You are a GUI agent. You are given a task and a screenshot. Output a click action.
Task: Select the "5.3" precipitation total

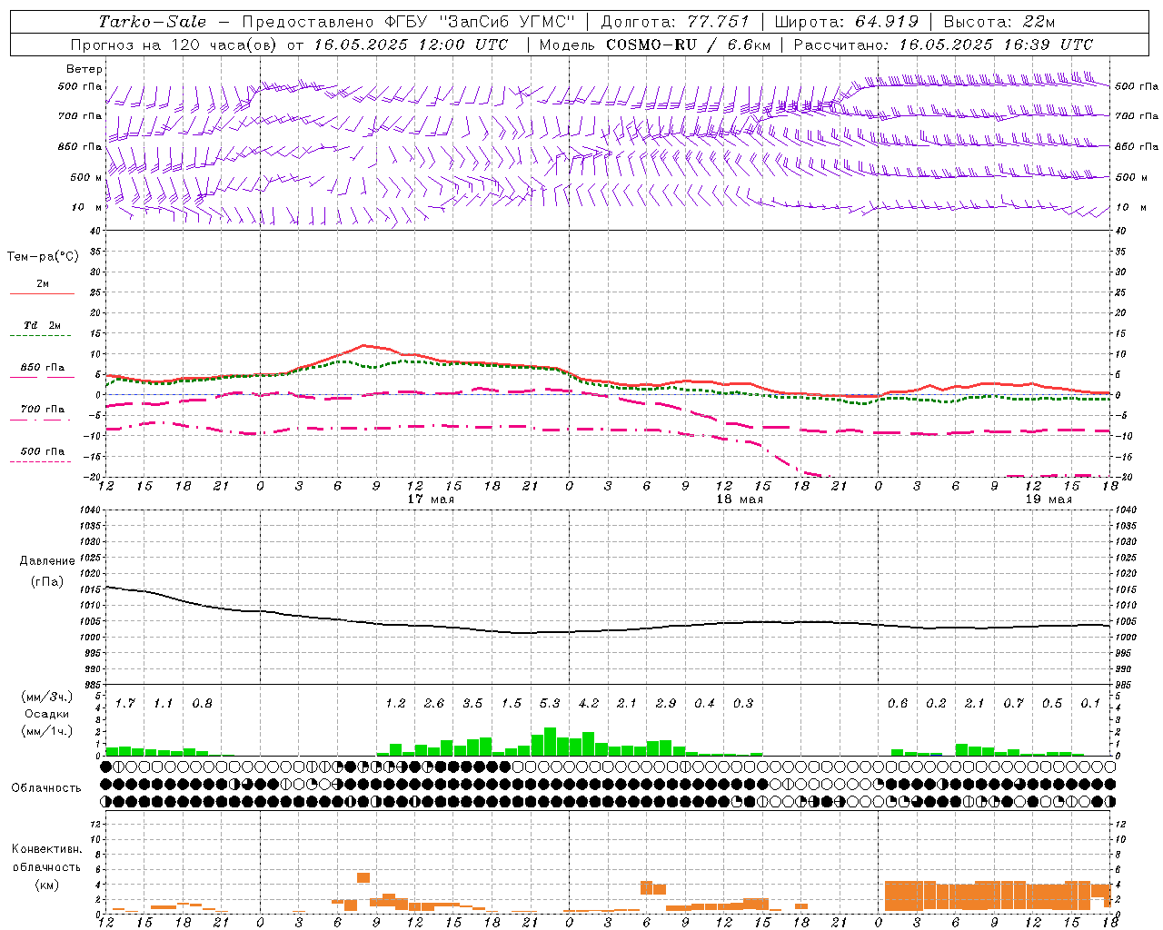click(550, 704)
